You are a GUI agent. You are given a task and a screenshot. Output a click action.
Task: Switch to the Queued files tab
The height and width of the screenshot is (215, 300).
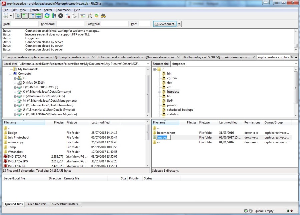coord(14,204)
